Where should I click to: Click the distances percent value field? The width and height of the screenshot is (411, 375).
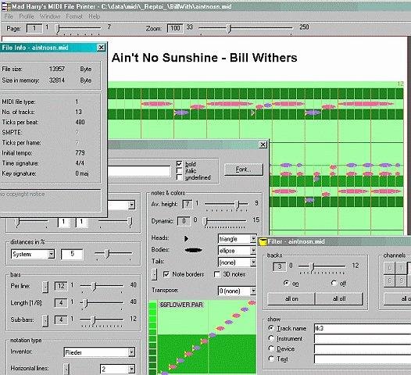[72, 254]
